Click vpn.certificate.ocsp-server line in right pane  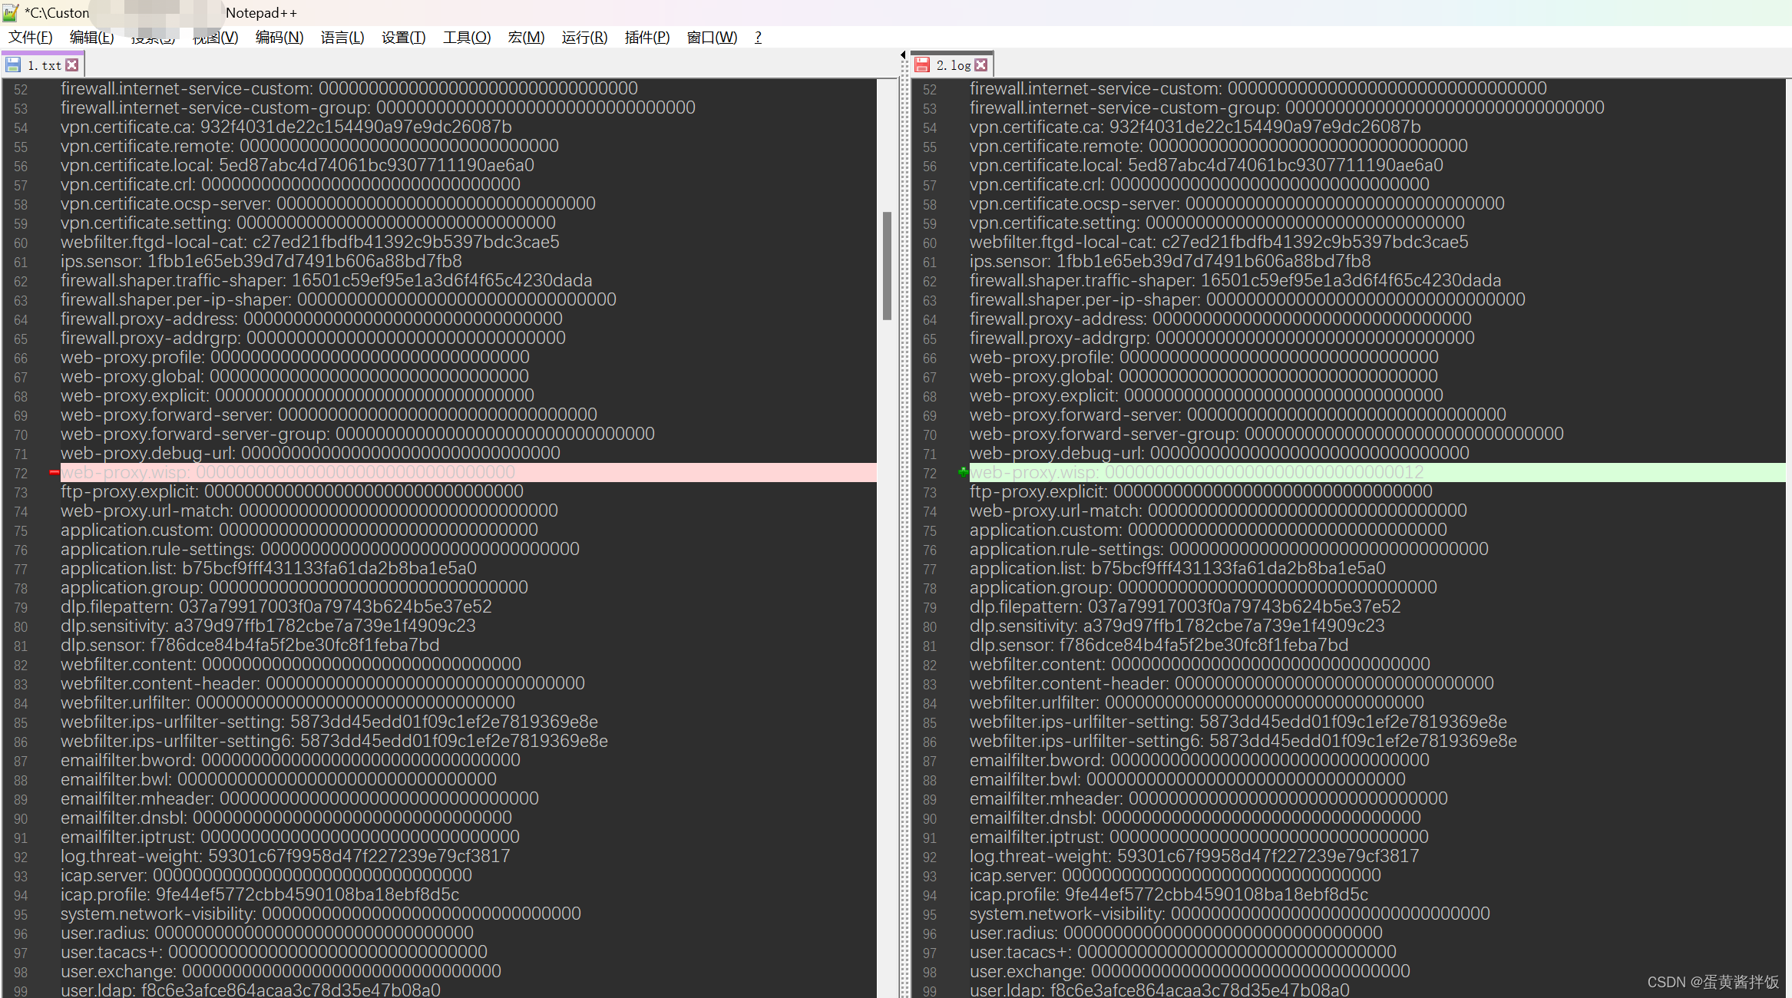[1237, 203]
